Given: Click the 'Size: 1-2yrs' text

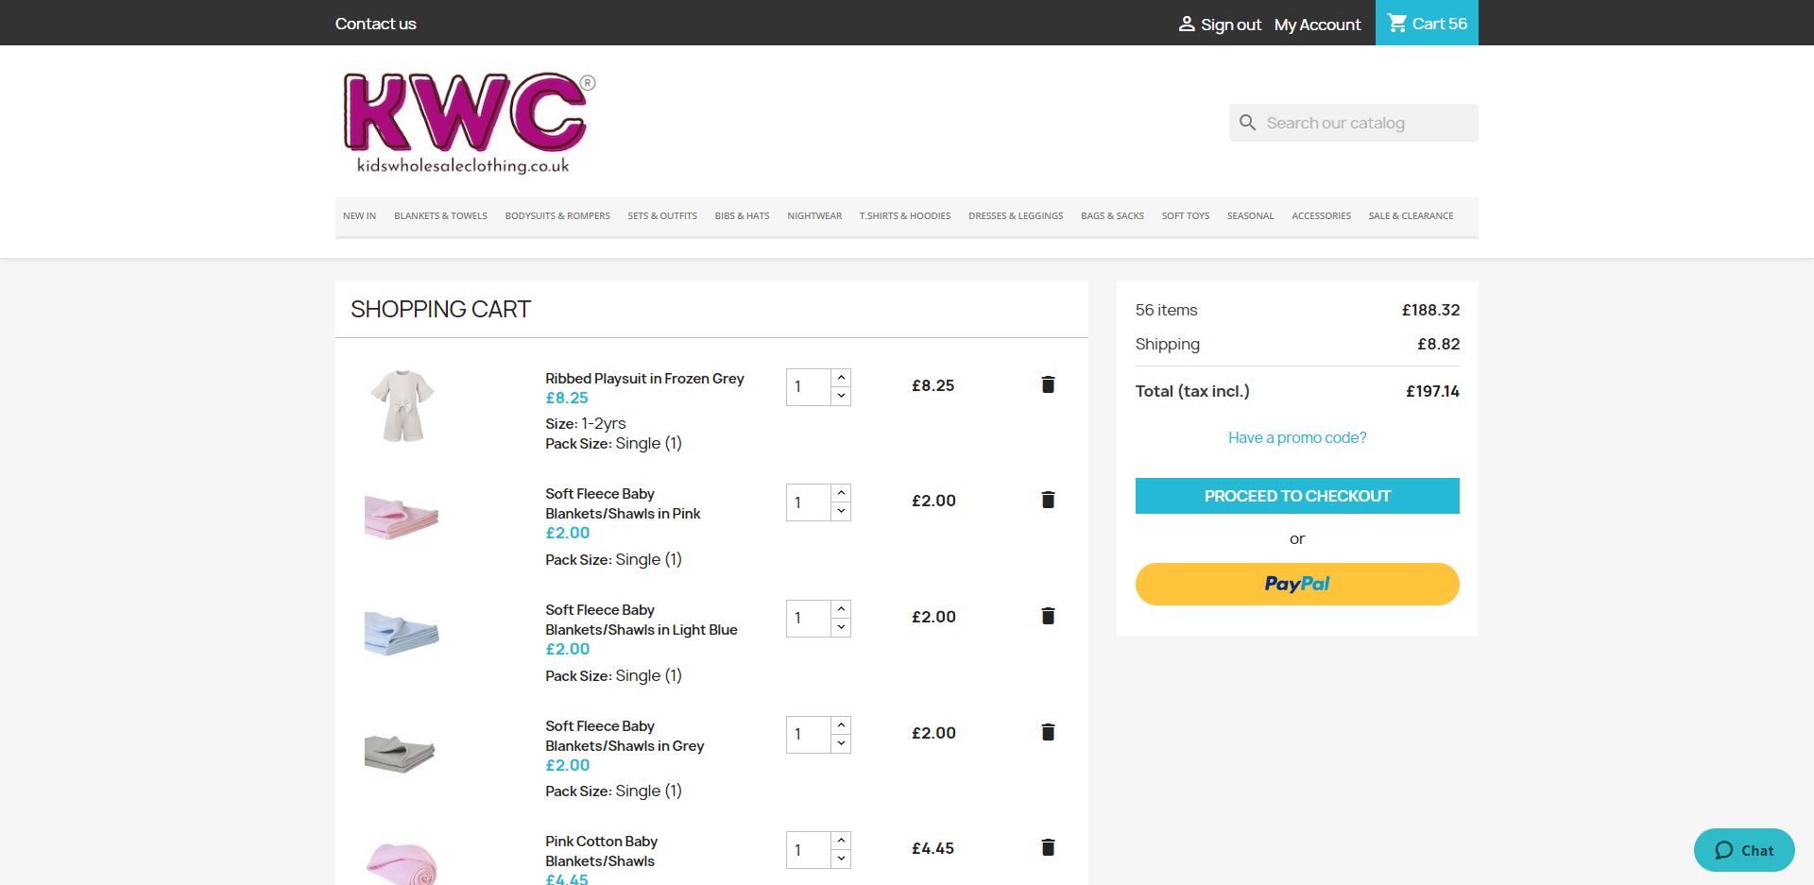Looking at the screenshot, I should pos(585,423).
